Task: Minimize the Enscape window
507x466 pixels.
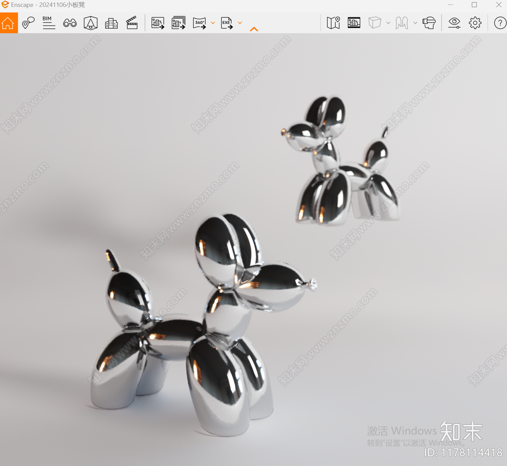Action: 450,5
